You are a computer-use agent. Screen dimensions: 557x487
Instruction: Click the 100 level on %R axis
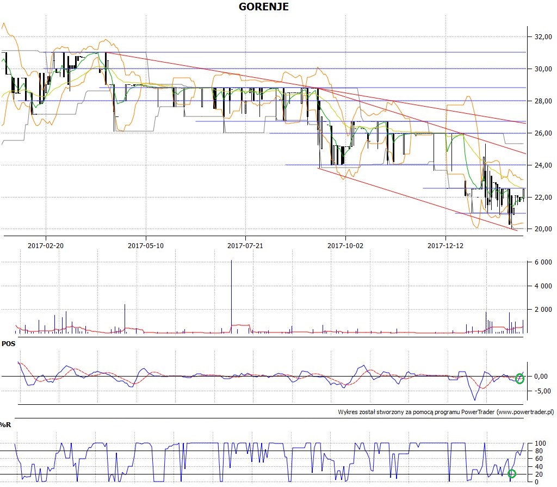coord(540,443)
